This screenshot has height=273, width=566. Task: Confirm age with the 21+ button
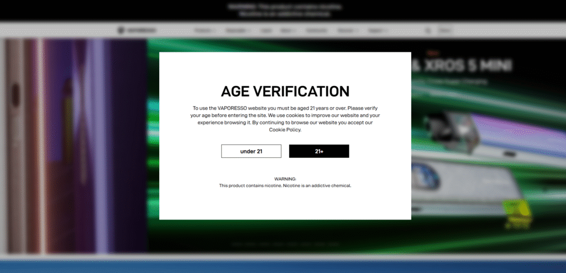point(319,151)
